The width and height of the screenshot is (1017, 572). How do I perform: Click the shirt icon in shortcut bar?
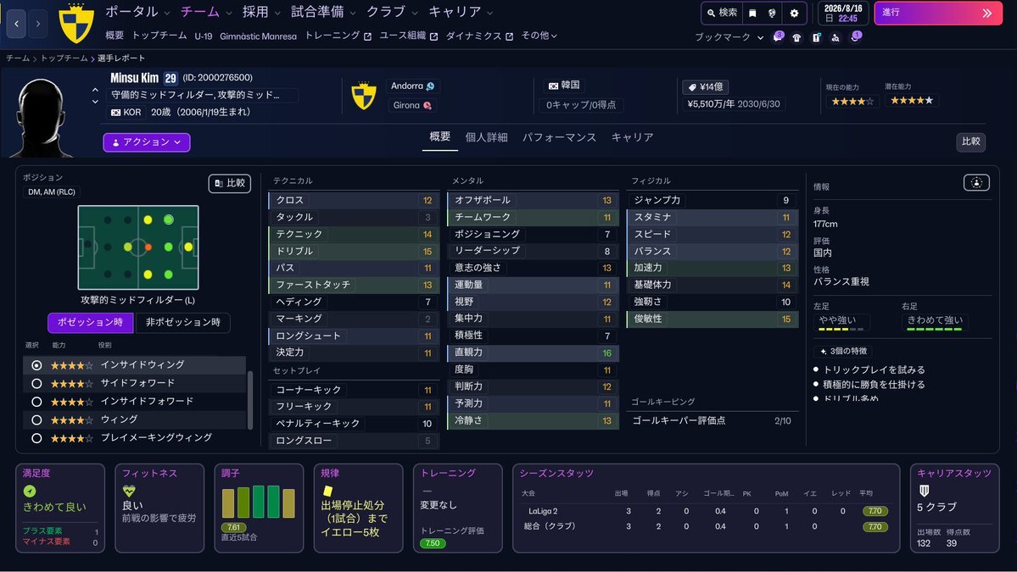tap(796, 37)
